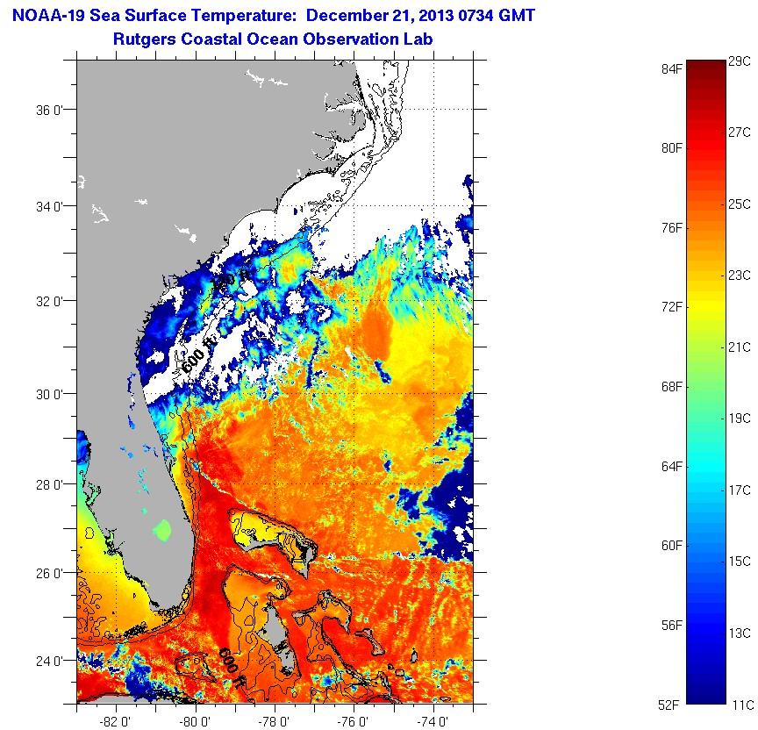Click the Rutgers Coastal Ocean Observation Lab subtitle
This screenshot has height=730, width=758.
273,39
